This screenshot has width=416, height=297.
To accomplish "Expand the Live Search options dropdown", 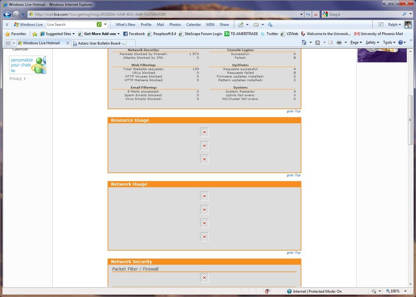I will [x=105, y=24].
